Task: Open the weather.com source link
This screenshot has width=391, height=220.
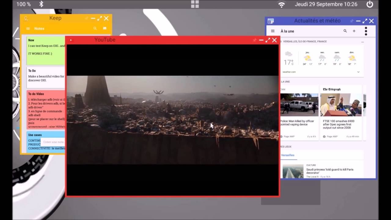Action: [289, 72]
